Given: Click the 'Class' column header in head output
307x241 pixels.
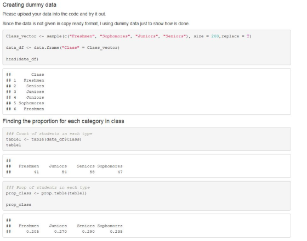Looking at the screenshot, I should pyautogui.click(x=37, y=75).
